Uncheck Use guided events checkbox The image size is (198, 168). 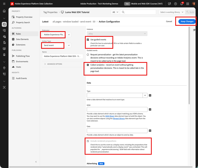click(88, 40)
